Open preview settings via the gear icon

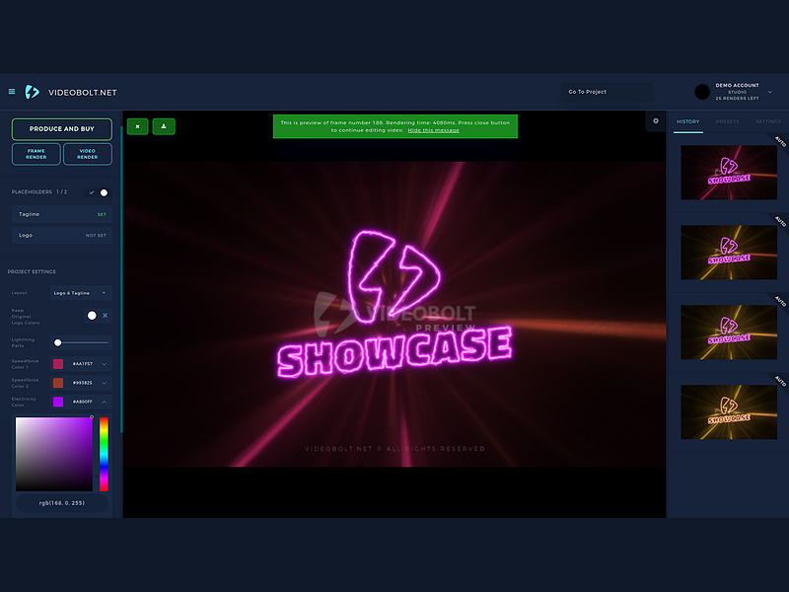pyautogui.click(x=655, y=120)
